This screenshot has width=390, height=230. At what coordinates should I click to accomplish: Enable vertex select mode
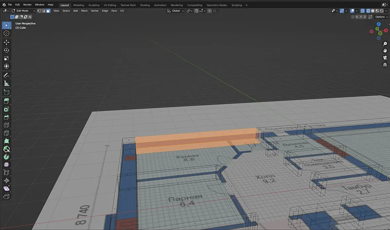(x=39, y=11)
